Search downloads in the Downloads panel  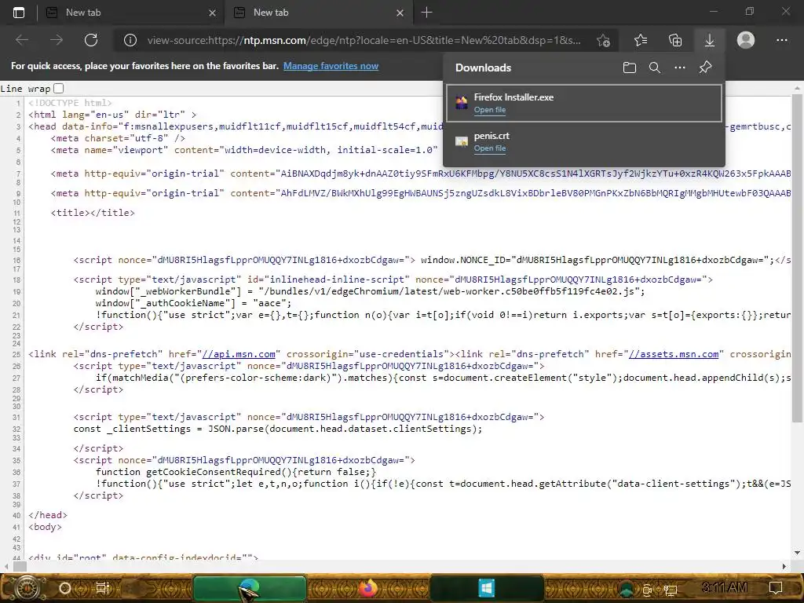click(x=655, y=68)
